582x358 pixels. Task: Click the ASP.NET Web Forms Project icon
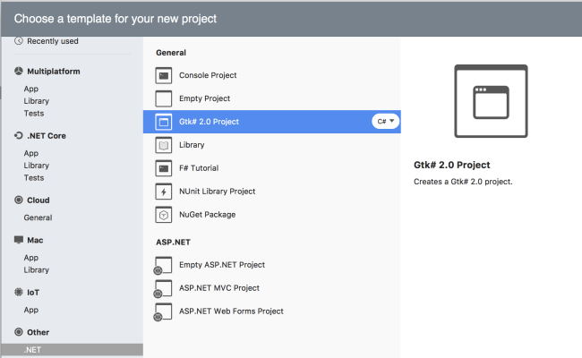[163, 311]
